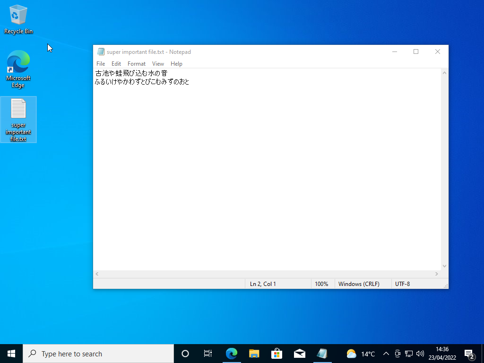The width and height of the screenshot is (484, 363).
Task: Open Action Center notifications
Action: [469, 353]
